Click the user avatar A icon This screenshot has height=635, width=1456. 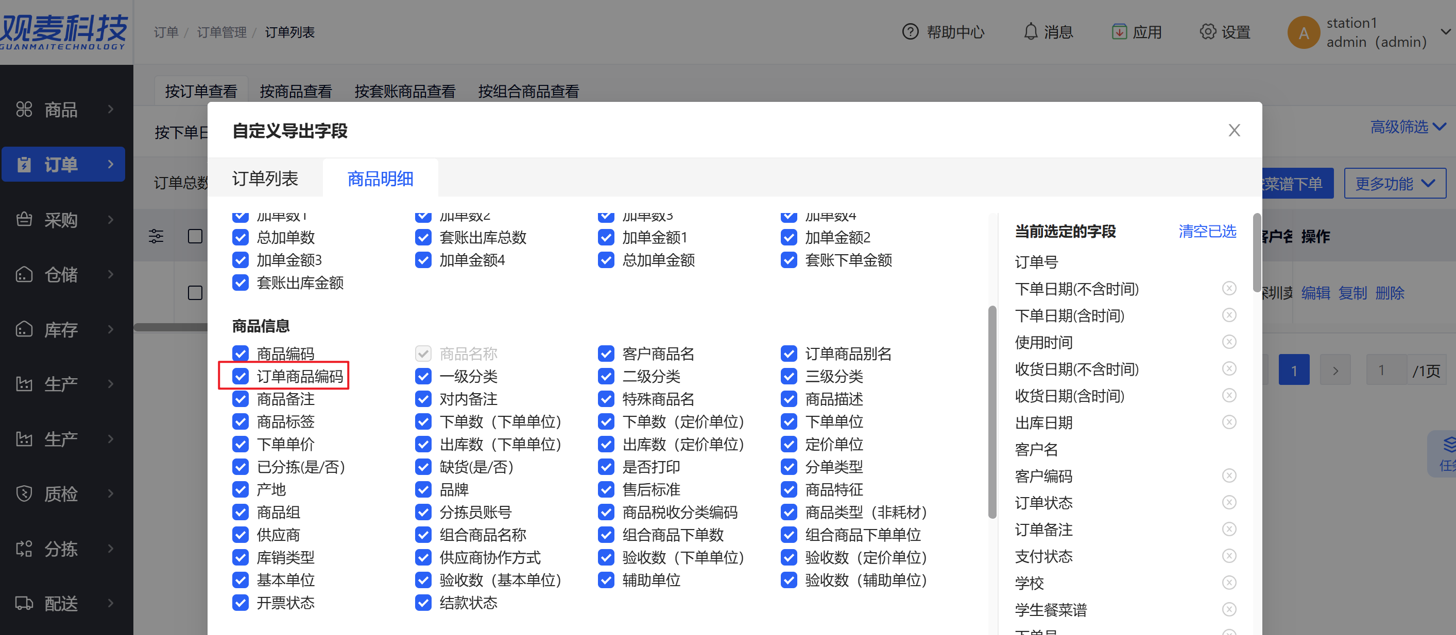coord(1304,32)
